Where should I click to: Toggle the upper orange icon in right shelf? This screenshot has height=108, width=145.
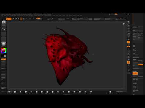click(x=128, y=42)
